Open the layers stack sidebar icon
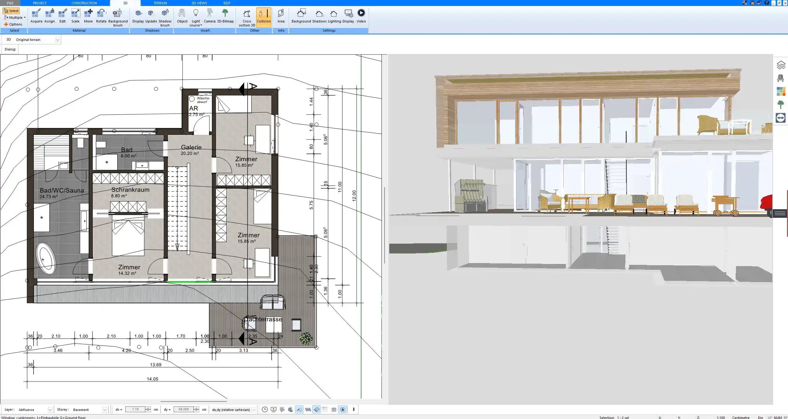Image resolution: width=788 pixels, height=419 pixels. click(781, 65)
